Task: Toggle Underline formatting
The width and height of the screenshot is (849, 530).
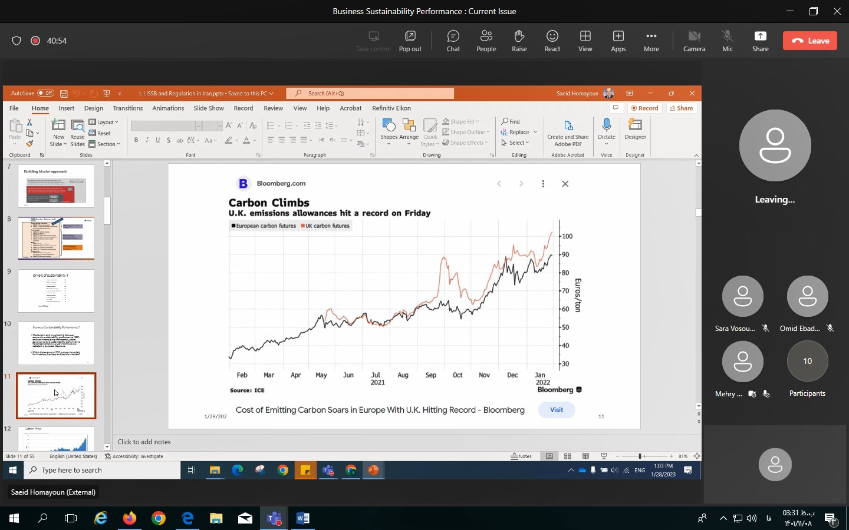Action: (157, 140)
